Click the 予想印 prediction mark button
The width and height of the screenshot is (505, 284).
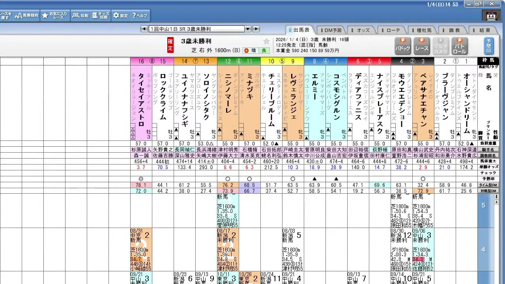tap(489, 46)
